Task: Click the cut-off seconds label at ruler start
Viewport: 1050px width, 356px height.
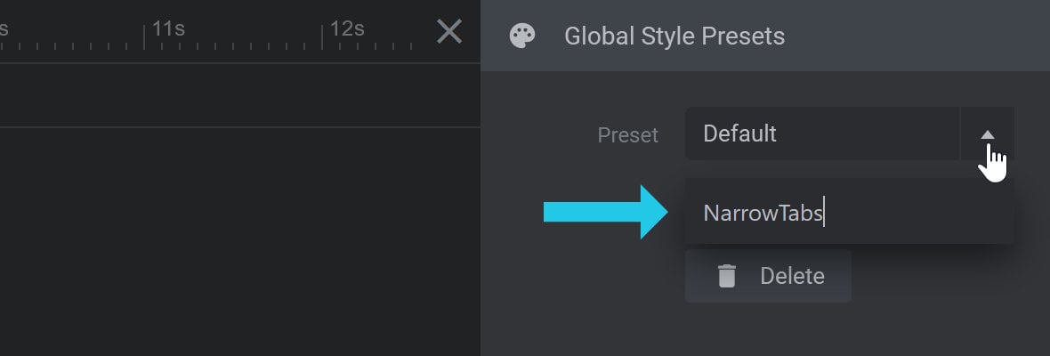Action: [4, 28]
